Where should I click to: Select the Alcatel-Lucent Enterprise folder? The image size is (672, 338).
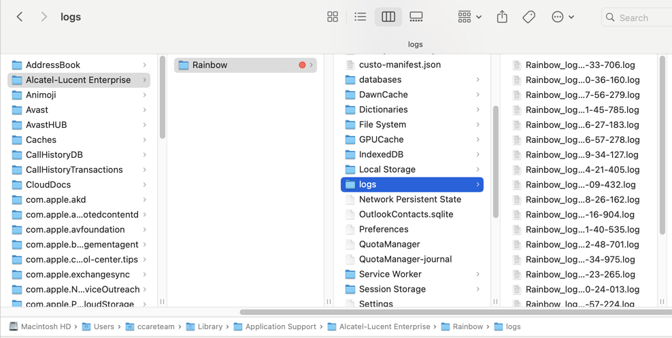coord(79,80)
